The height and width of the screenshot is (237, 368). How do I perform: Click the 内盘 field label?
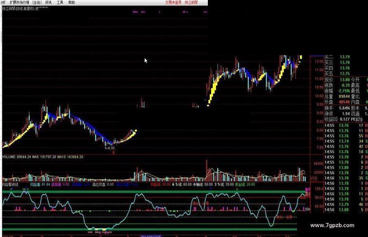pos(355,102)
